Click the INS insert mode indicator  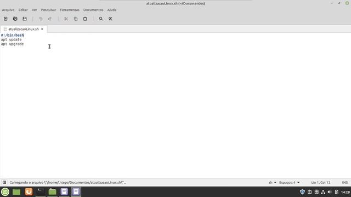(x=345, y=182)
